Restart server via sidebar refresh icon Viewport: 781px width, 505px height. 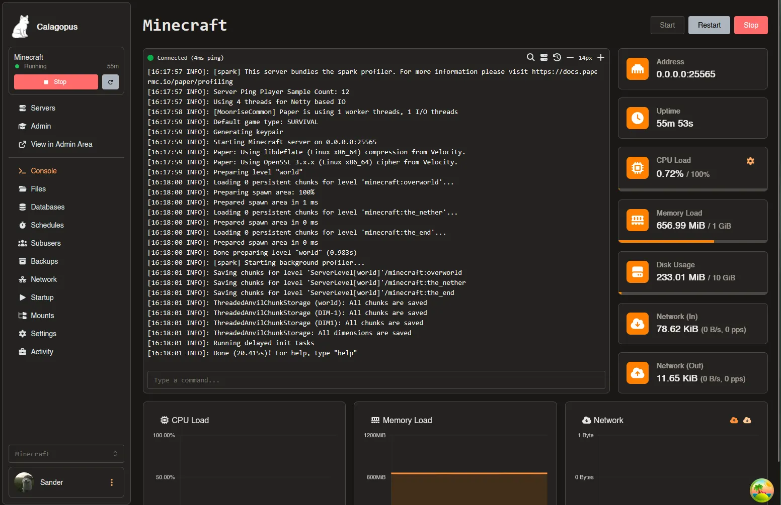[110, 82]
